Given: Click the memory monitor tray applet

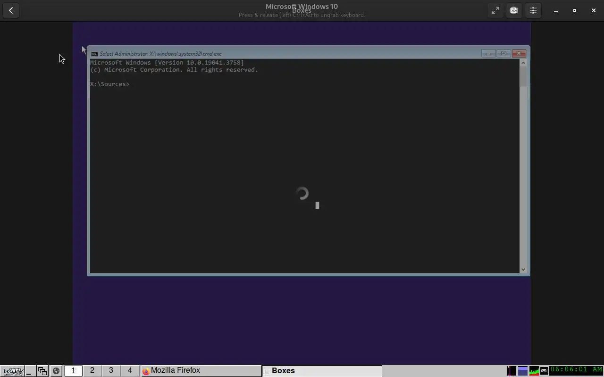Looking at the screenshot, I should (x=523, y=371).
